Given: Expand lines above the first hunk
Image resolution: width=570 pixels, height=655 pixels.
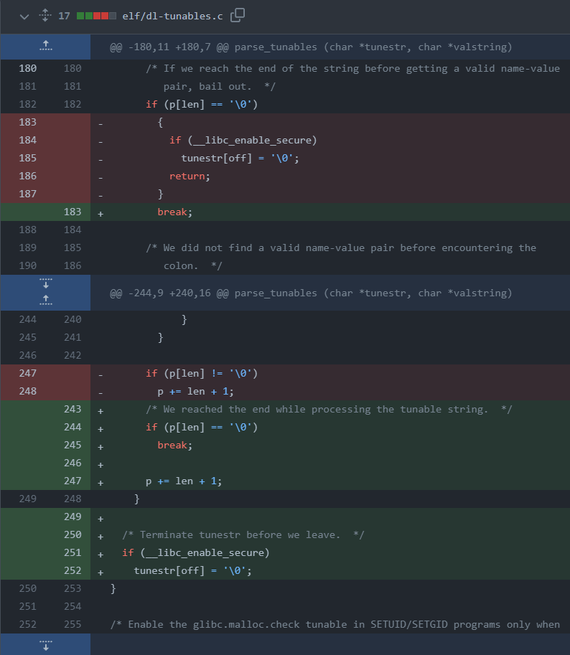Looking at the screenshot, I should click(45, 47).
